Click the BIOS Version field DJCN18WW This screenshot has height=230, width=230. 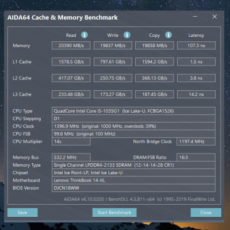coord(133,188)
